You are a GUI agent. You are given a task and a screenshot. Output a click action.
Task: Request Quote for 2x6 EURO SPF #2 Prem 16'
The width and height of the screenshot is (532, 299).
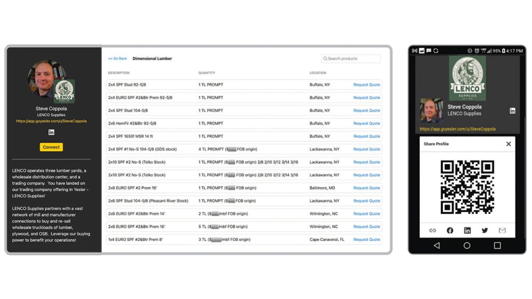tap(366, 188)
